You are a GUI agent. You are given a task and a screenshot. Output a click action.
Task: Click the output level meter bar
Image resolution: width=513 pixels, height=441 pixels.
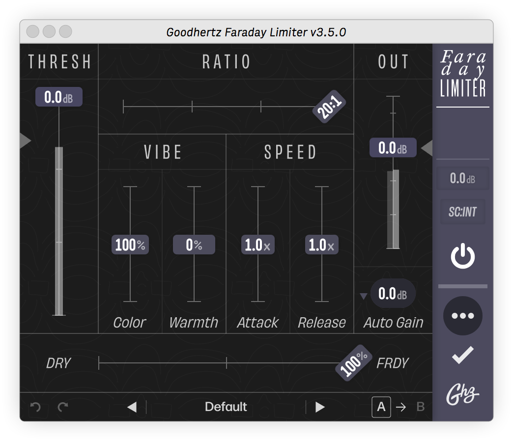click(393, 209)
